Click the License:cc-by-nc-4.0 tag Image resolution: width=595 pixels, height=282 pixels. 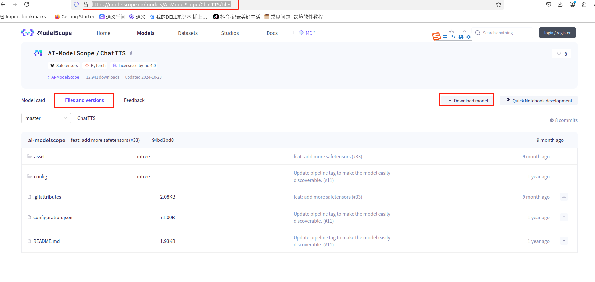tap(134, 65)
